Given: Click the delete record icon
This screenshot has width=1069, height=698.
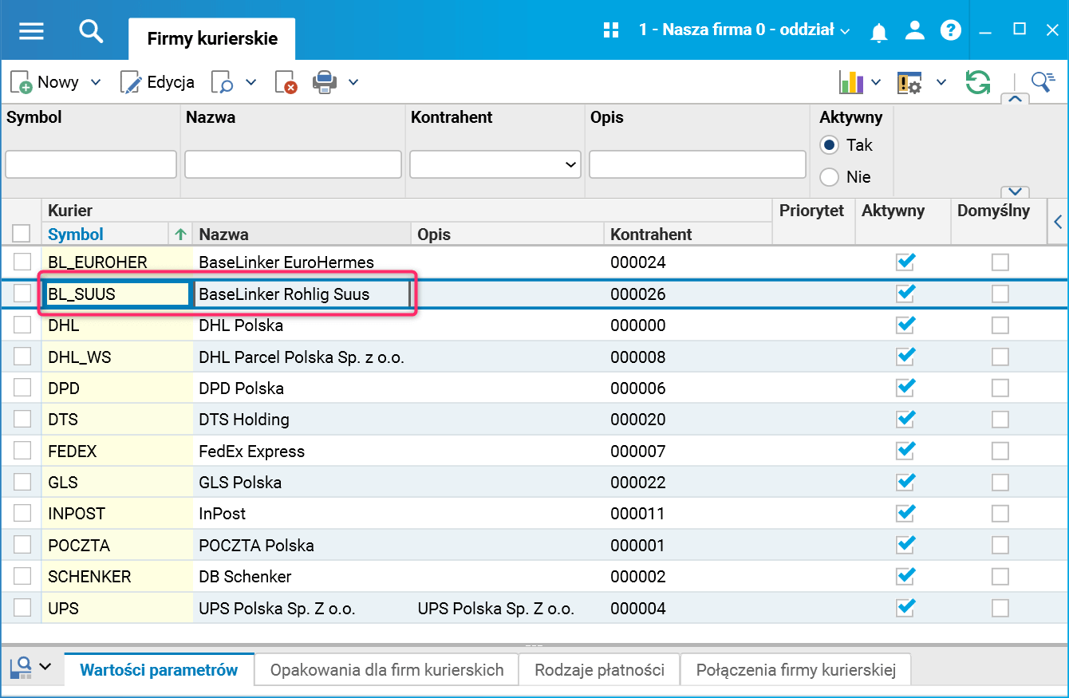Looking at the screenshot, I should [x=286, y=82].
